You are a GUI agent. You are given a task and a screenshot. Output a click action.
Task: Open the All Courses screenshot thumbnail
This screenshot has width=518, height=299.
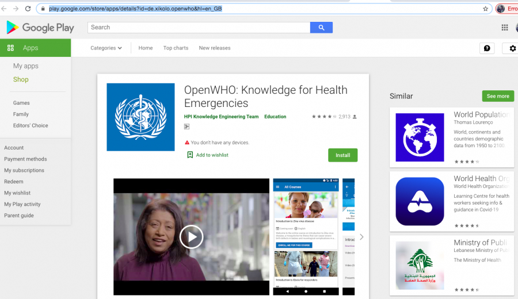pos(306,237)
